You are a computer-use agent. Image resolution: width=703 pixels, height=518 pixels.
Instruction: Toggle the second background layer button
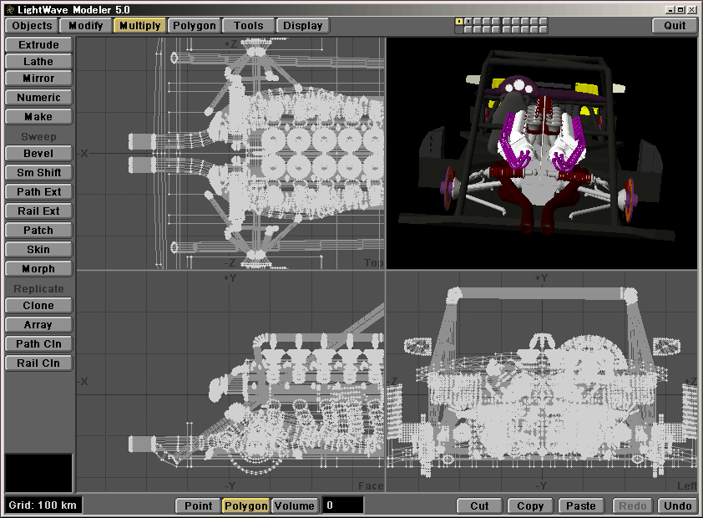click(468, 29)
